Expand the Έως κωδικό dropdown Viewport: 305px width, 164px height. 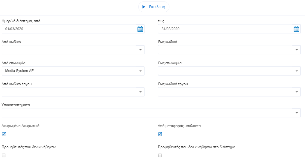[x=296, y=50]
